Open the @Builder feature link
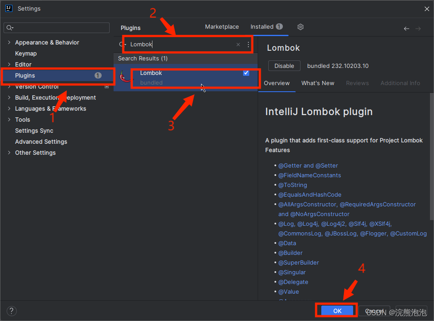434x321 pixels. click(x=290, y=253)
